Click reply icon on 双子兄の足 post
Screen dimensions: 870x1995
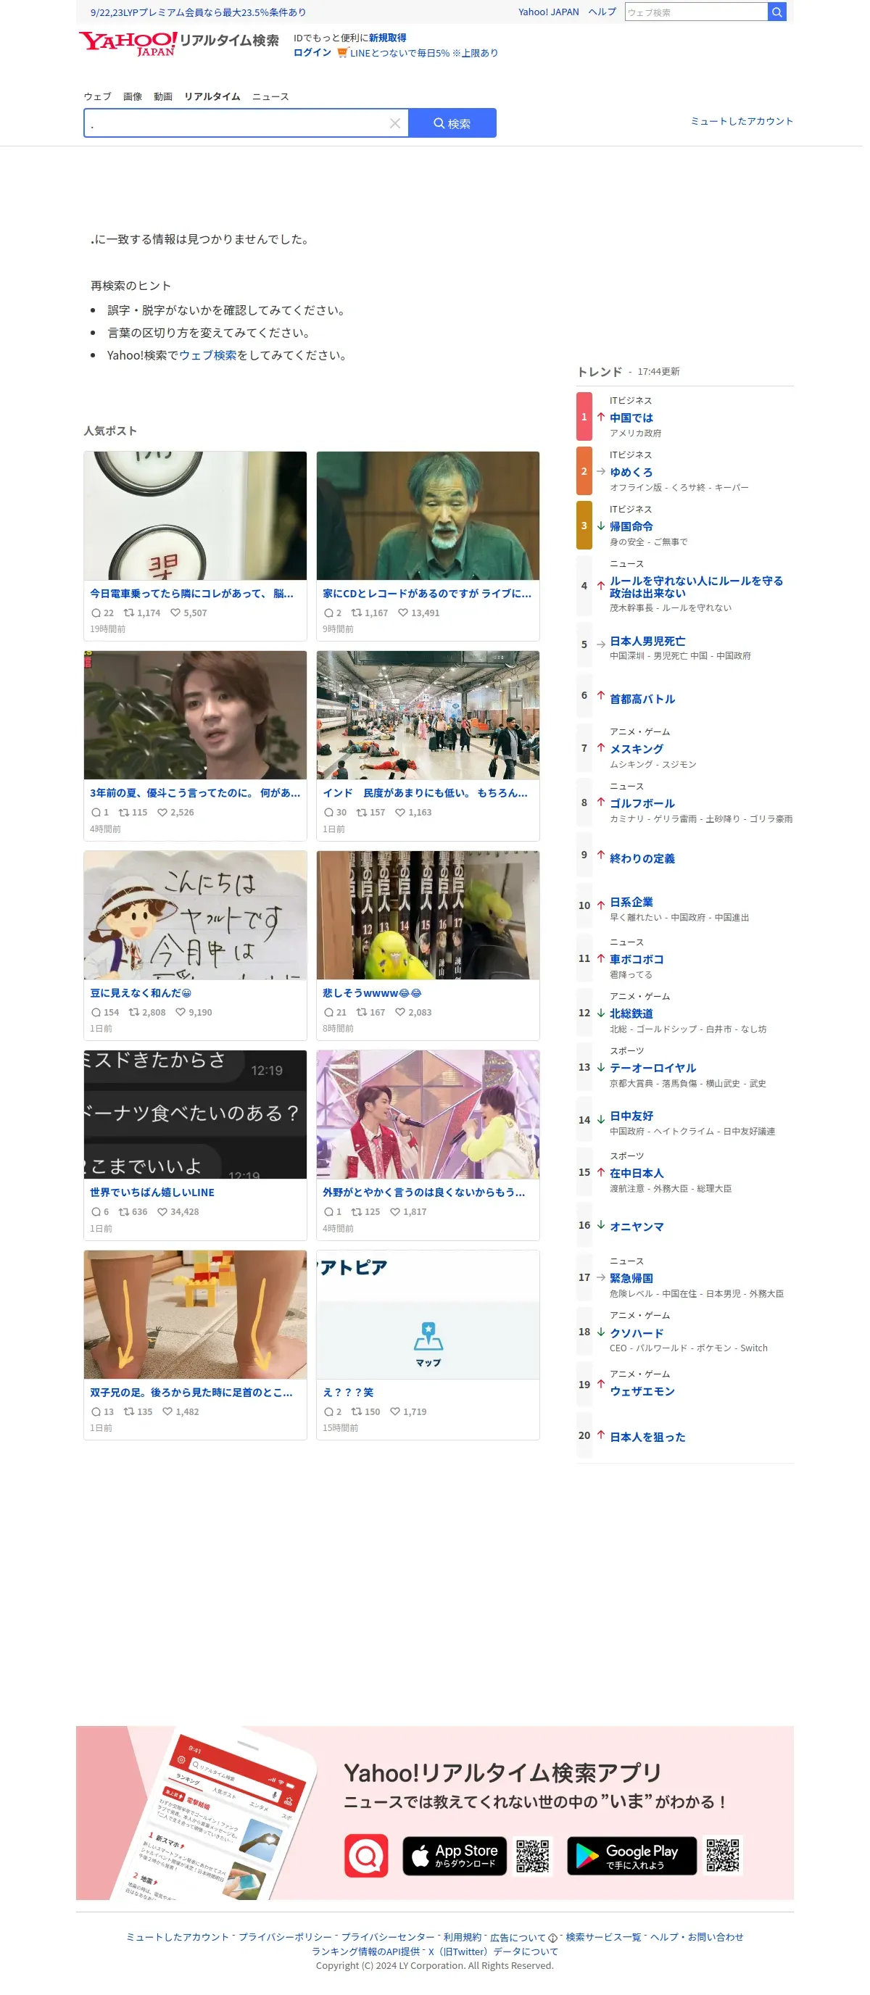tap(96, 1412)
